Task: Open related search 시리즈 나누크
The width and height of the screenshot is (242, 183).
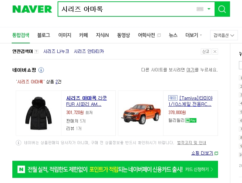Action: pyautogui.click(x=56, y=51)
